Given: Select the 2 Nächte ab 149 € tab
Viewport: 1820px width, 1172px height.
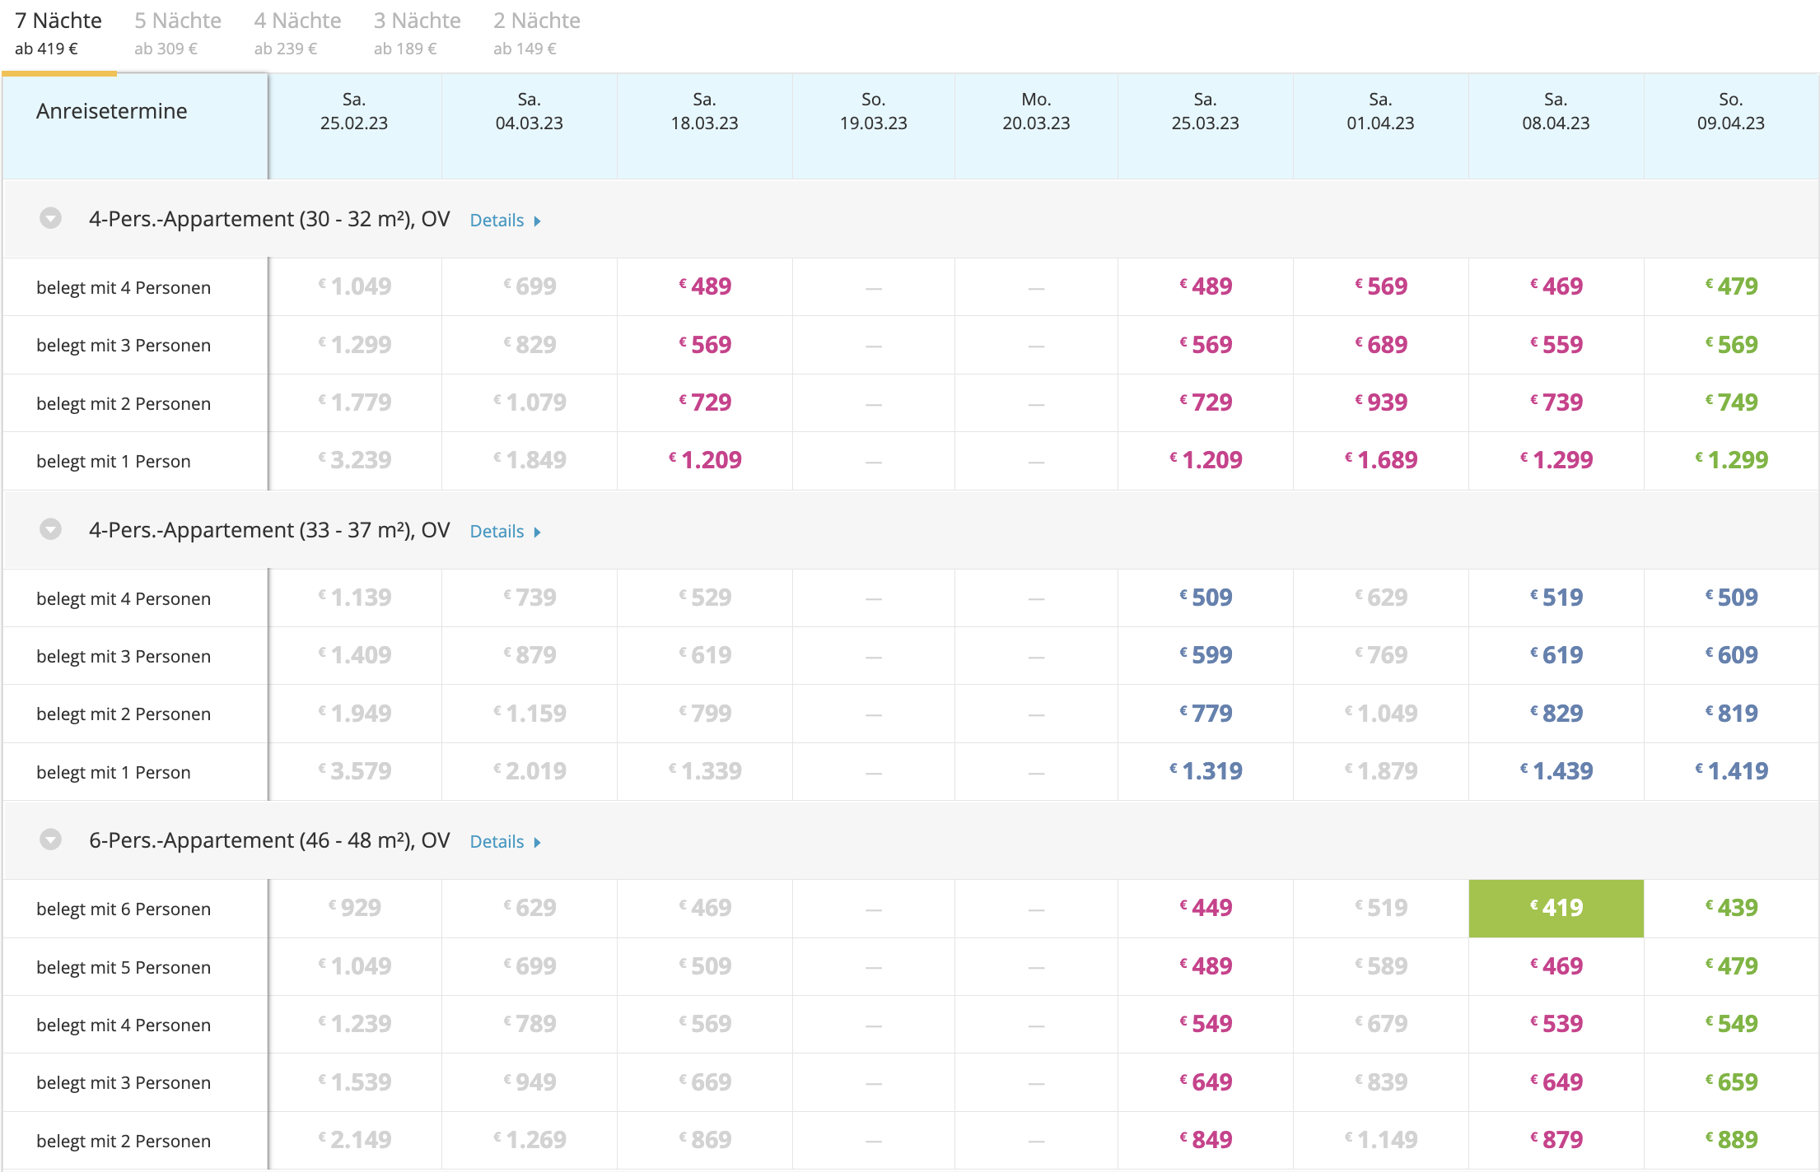Looking at the screenshot, I should [536, 33].
